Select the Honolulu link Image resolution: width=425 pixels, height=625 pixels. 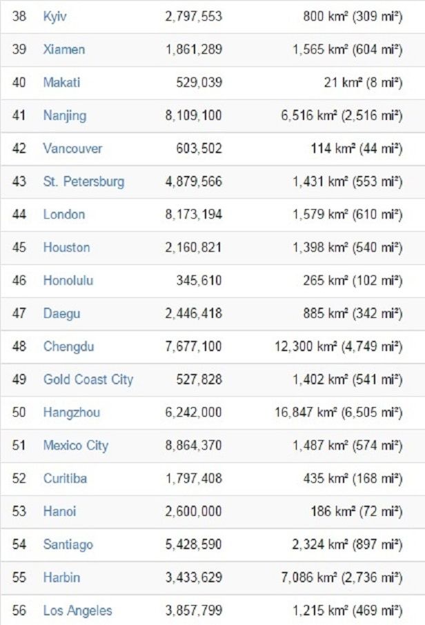pyautogui.click(x=68, y=281)
